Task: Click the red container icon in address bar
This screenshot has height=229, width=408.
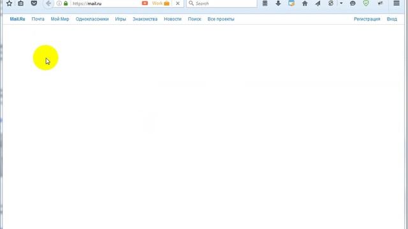Action: pyautogui.click(x=145, y=3)
